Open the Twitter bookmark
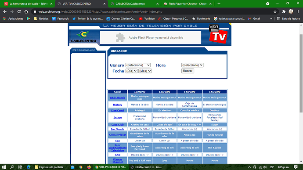The width and height of the screenshot is (303, 170). pyautogui.click(x=88, y=18)
